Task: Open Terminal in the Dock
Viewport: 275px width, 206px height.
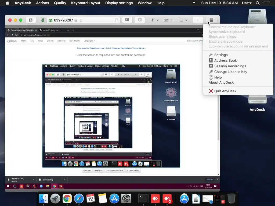Action: click(x=143, y=199)
